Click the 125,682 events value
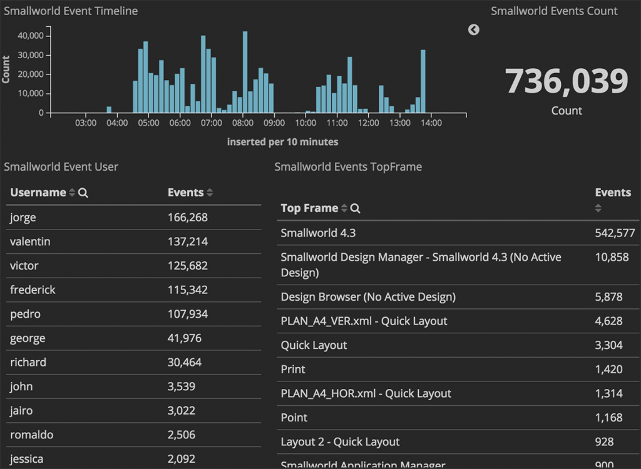 point(188,266)
